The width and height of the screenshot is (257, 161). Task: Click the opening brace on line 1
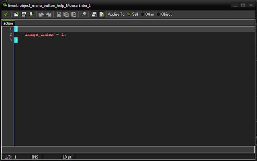[16, 29]
